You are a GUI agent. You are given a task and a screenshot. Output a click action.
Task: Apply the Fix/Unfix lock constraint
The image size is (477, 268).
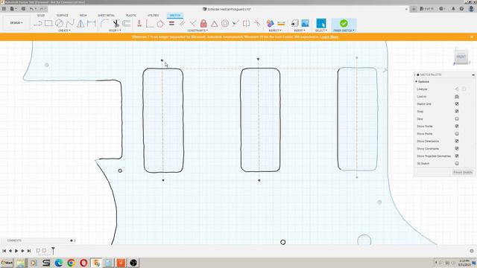click(203, 23)
